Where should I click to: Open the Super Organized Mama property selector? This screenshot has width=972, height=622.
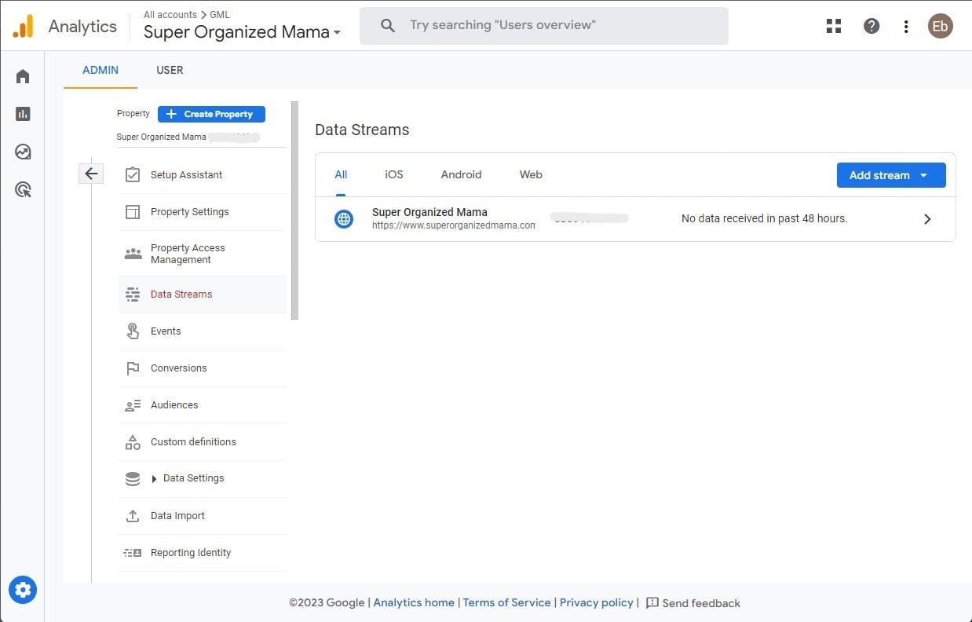(x=242, y=32)
